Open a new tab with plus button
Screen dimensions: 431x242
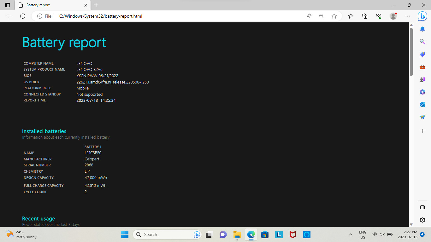(x=96, y=5)
